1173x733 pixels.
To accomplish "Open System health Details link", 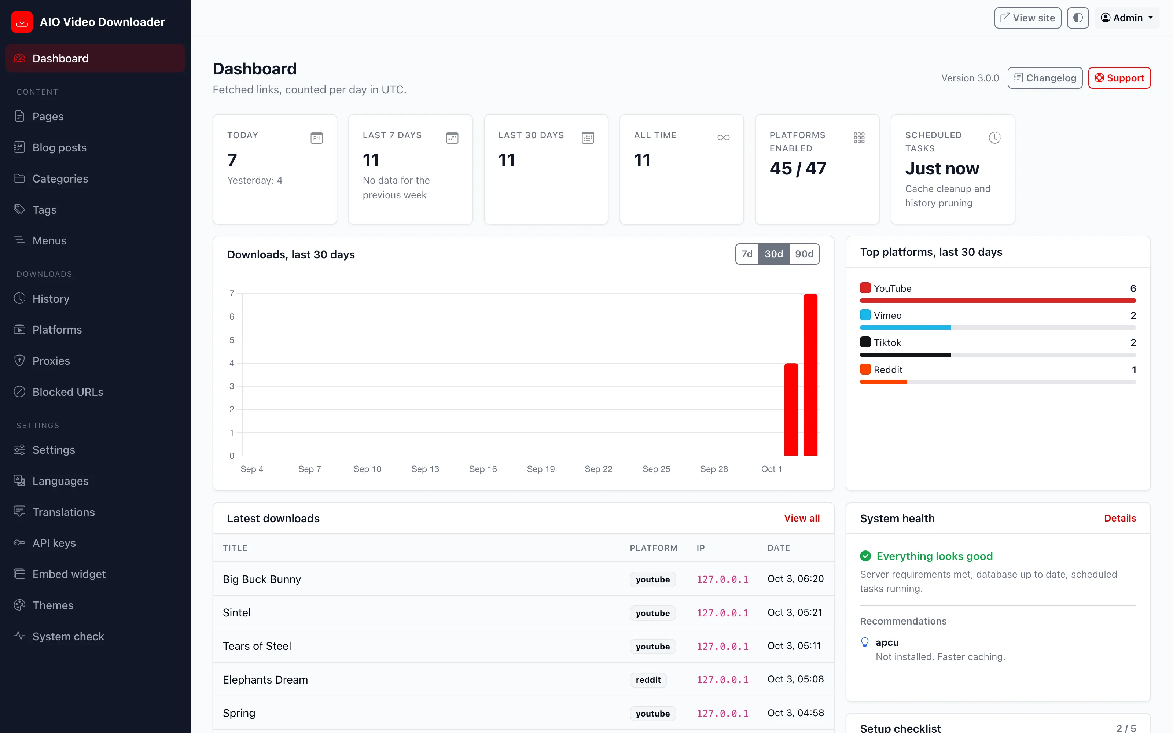I will tap(1120, 518).
